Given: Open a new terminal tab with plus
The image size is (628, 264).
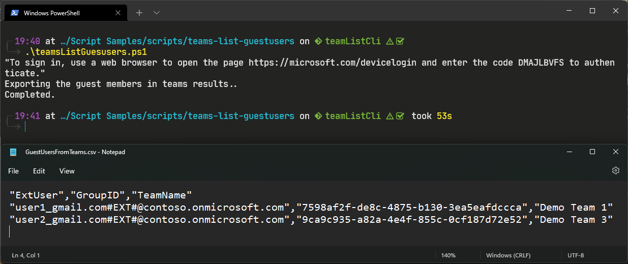Looking at the screenshot, I should tap(139, 13).
